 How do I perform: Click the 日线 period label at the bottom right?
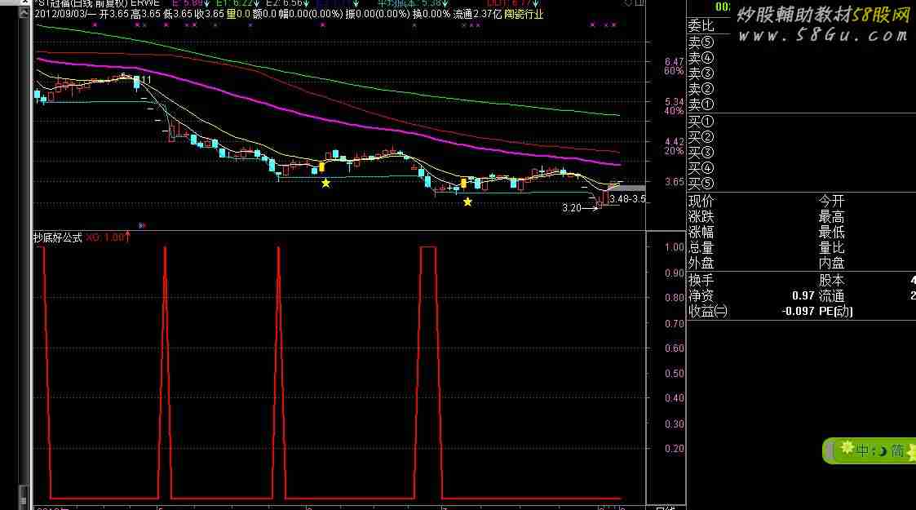665,508
